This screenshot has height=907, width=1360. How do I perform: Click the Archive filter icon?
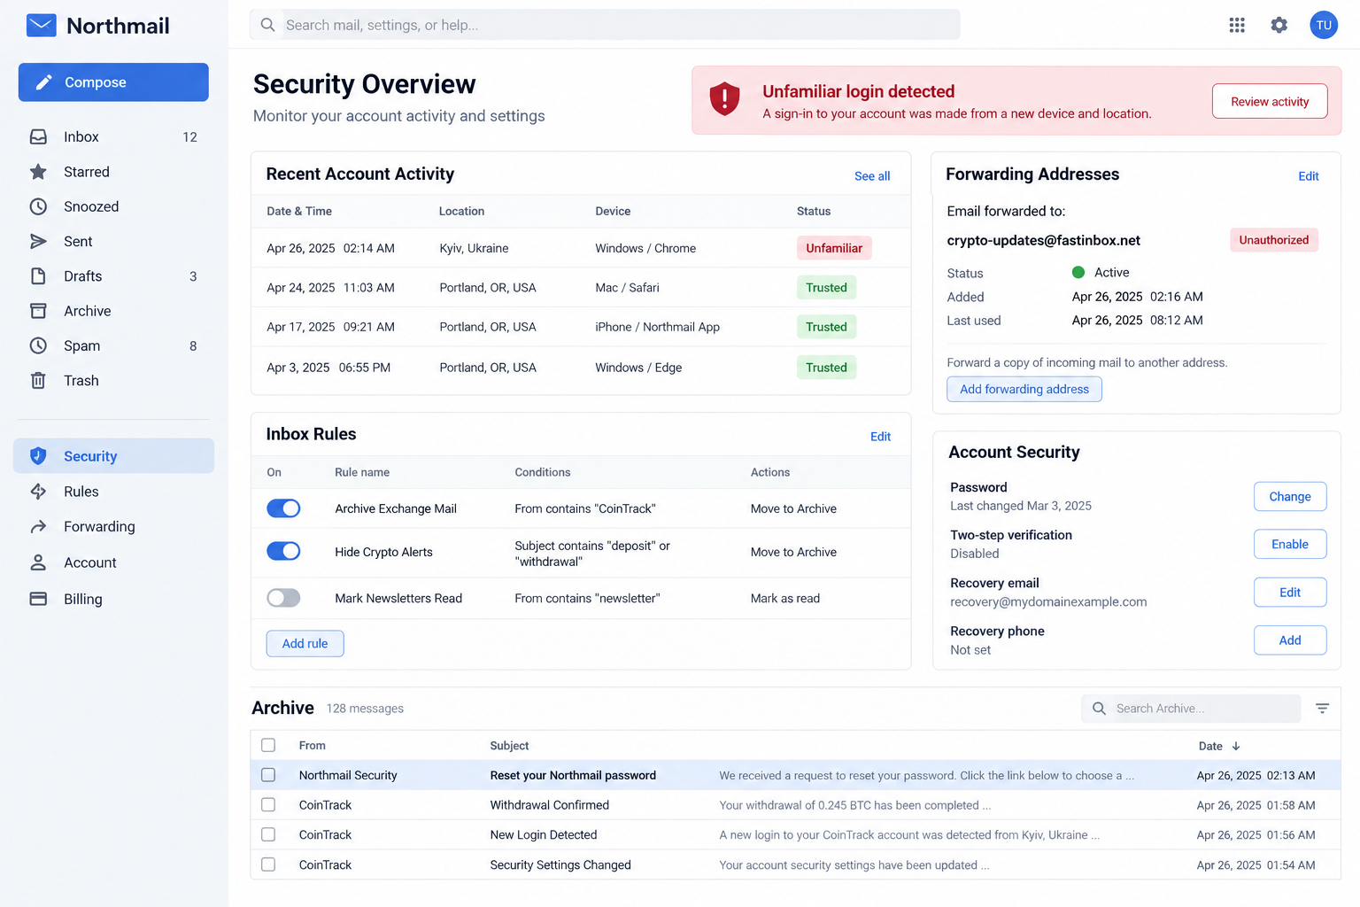tap(1322, 709)
